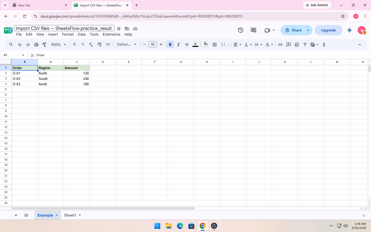This screenshot has width=371, height=232.
Task: Click the print icon
Action: (x=36, y=45)
